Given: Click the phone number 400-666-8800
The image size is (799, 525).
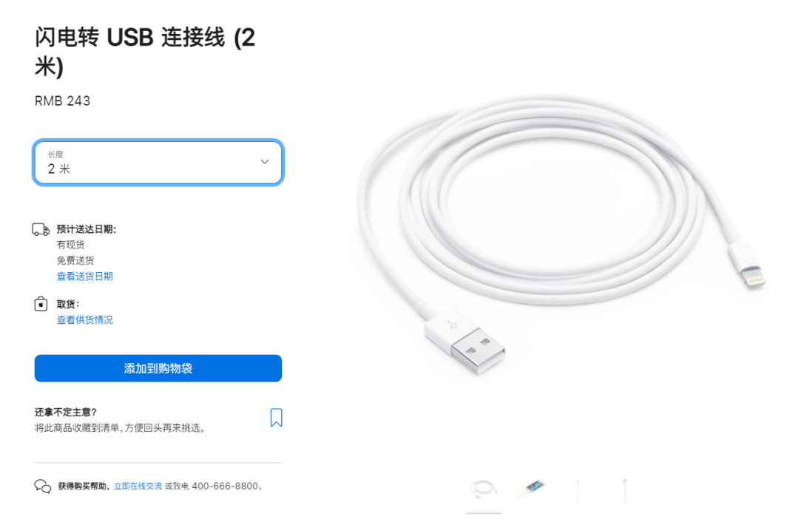Looking at the screenshot, I should point(225,487).
